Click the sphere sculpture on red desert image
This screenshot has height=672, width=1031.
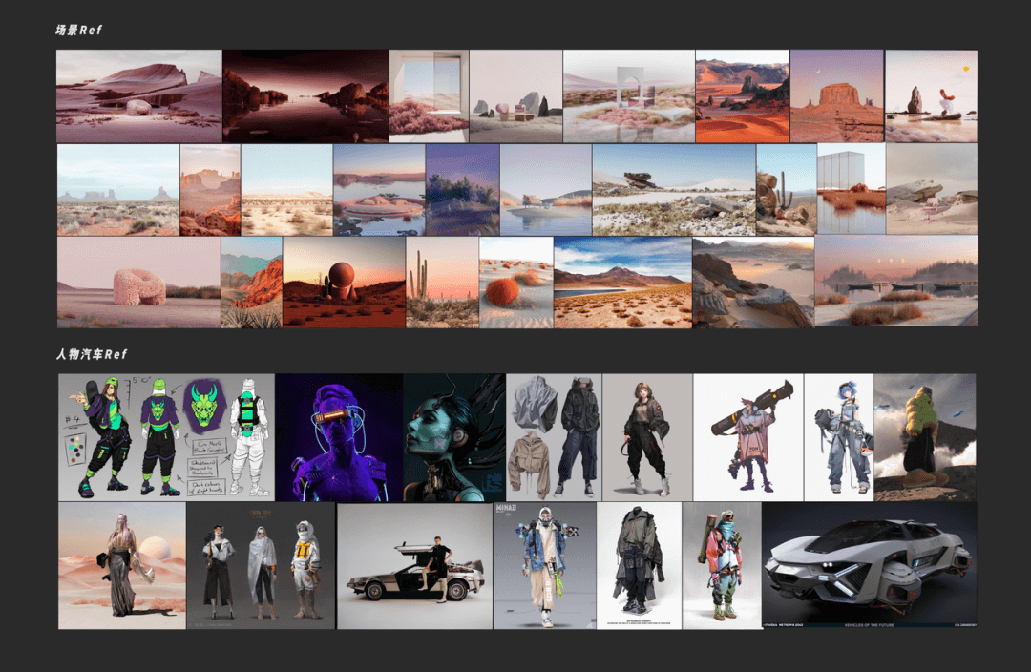344,283
